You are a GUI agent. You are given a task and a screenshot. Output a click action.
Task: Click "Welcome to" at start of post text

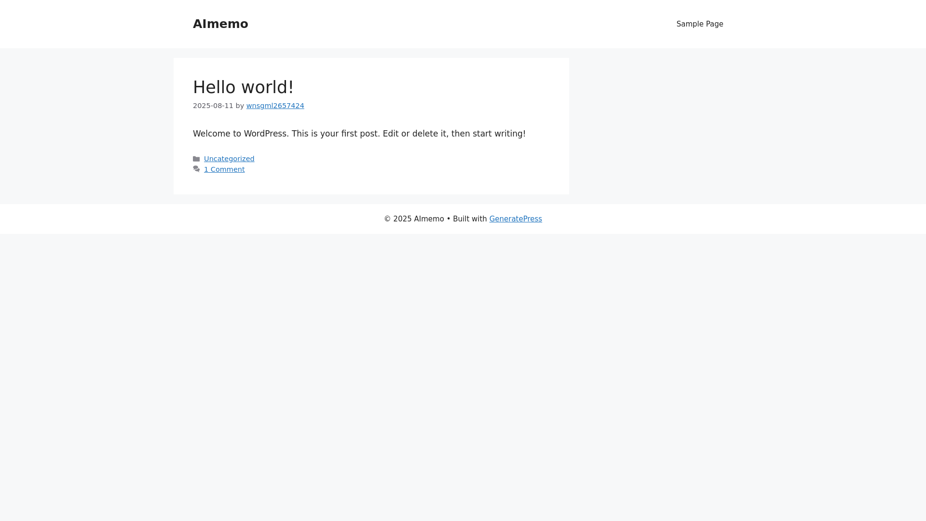[x=217, y=134]
